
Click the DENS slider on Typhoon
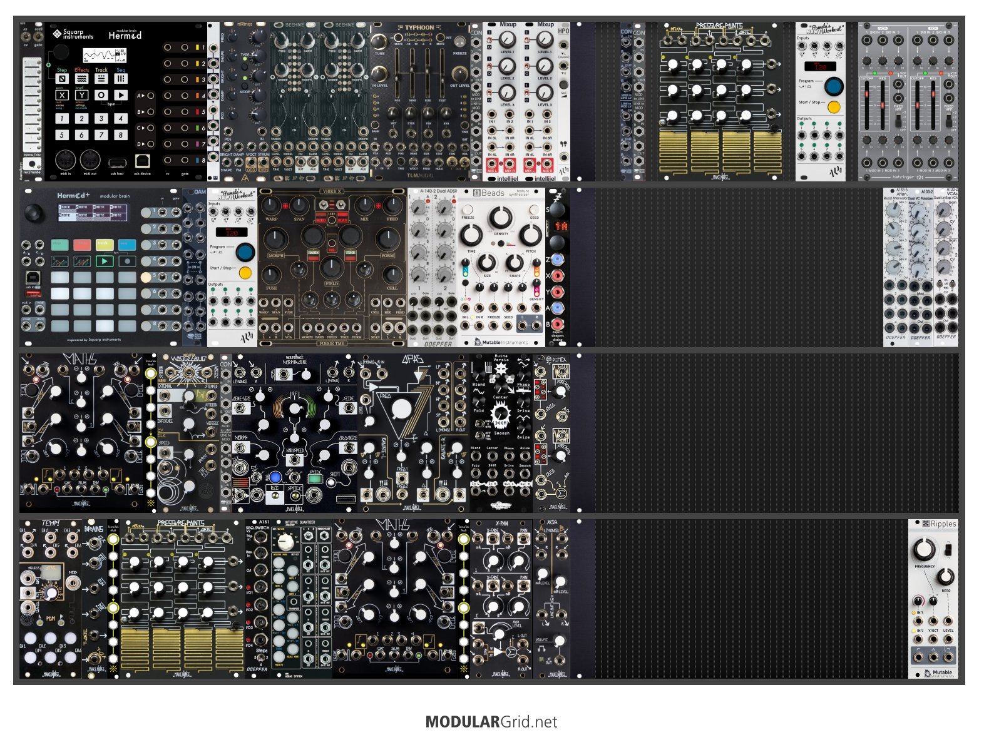[x=413, y=72]
